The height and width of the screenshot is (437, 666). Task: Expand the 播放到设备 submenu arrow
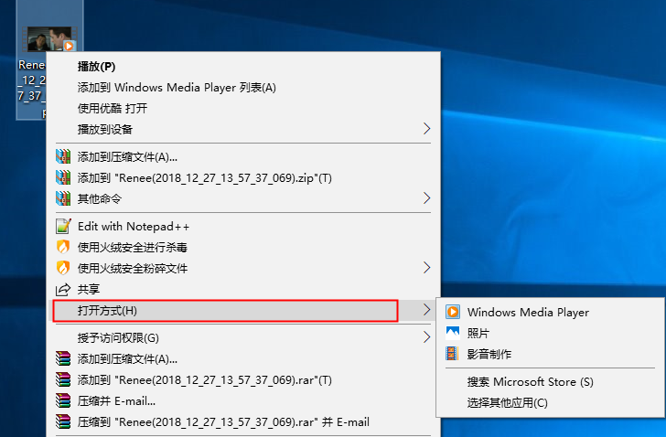coord(427,129)
